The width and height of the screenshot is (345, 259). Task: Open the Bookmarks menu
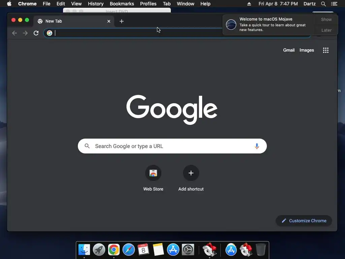pos(122,4)
